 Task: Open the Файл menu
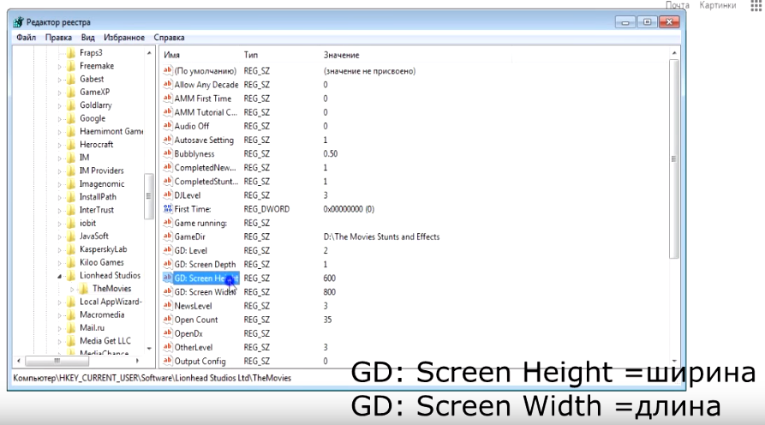point(26,38)
